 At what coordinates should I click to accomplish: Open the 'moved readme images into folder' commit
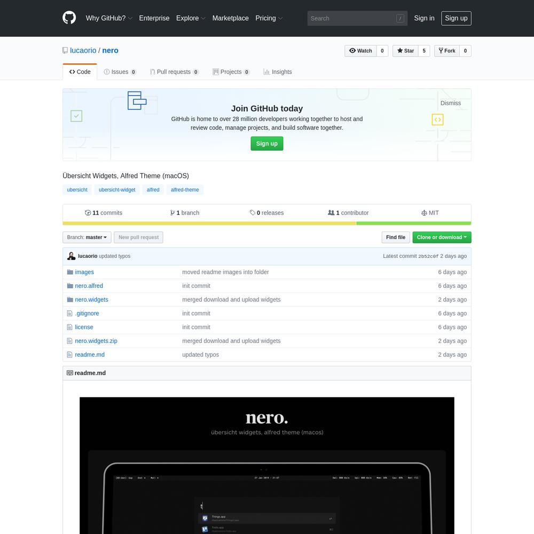[225, 272]
